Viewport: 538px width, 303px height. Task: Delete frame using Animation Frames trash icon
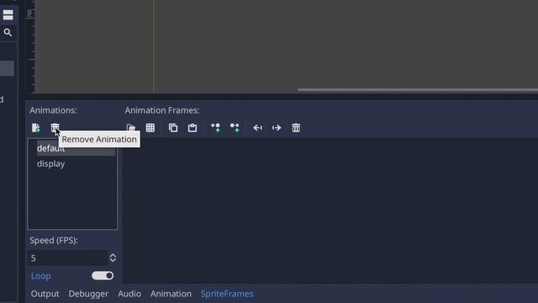click(296, 128)
